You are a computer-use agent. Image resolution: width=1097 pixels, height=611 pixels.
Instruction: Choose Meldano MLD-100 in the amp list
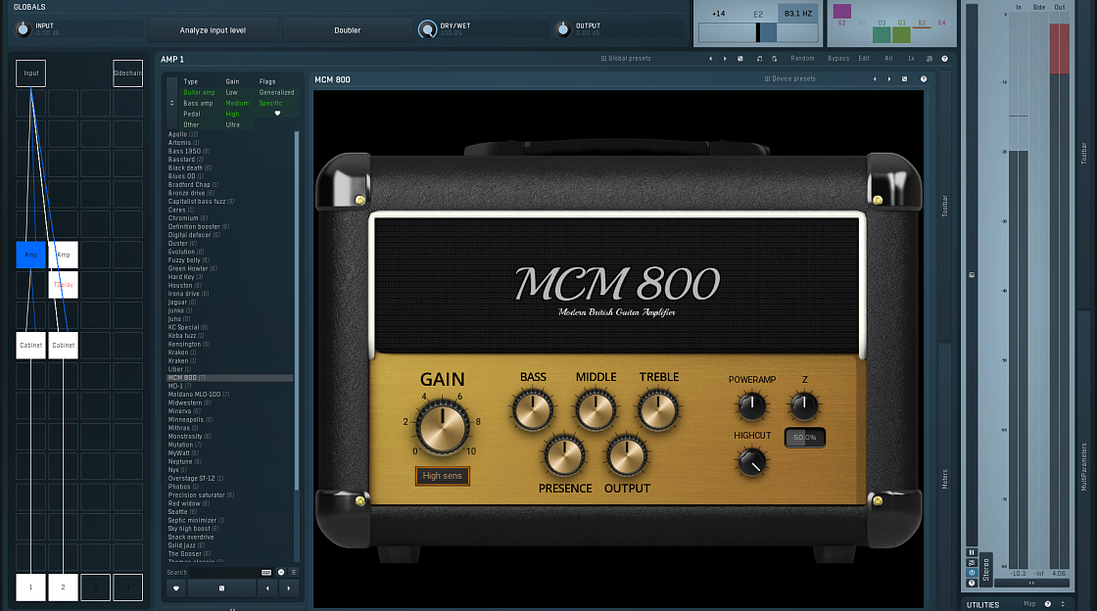point(195,394)
